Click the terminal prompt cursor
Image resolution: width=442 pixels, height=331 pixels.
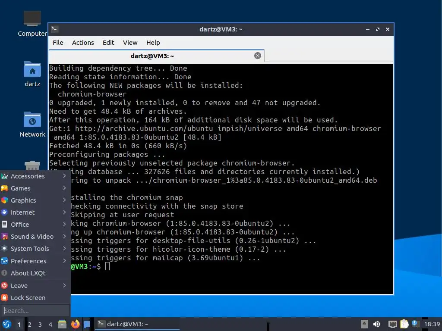[x=107, y=266]
